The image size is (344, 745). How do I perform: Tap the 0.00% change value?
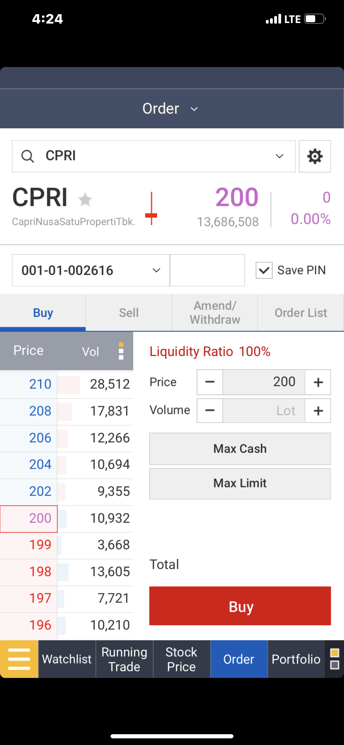coord(310,219)
